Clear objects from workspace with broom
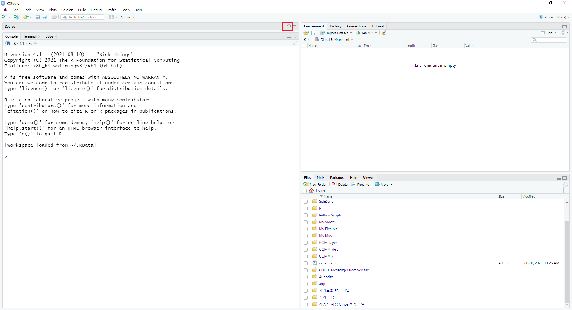Image resolution: width=572 pixels, height=310 pixels. [384, 33]
